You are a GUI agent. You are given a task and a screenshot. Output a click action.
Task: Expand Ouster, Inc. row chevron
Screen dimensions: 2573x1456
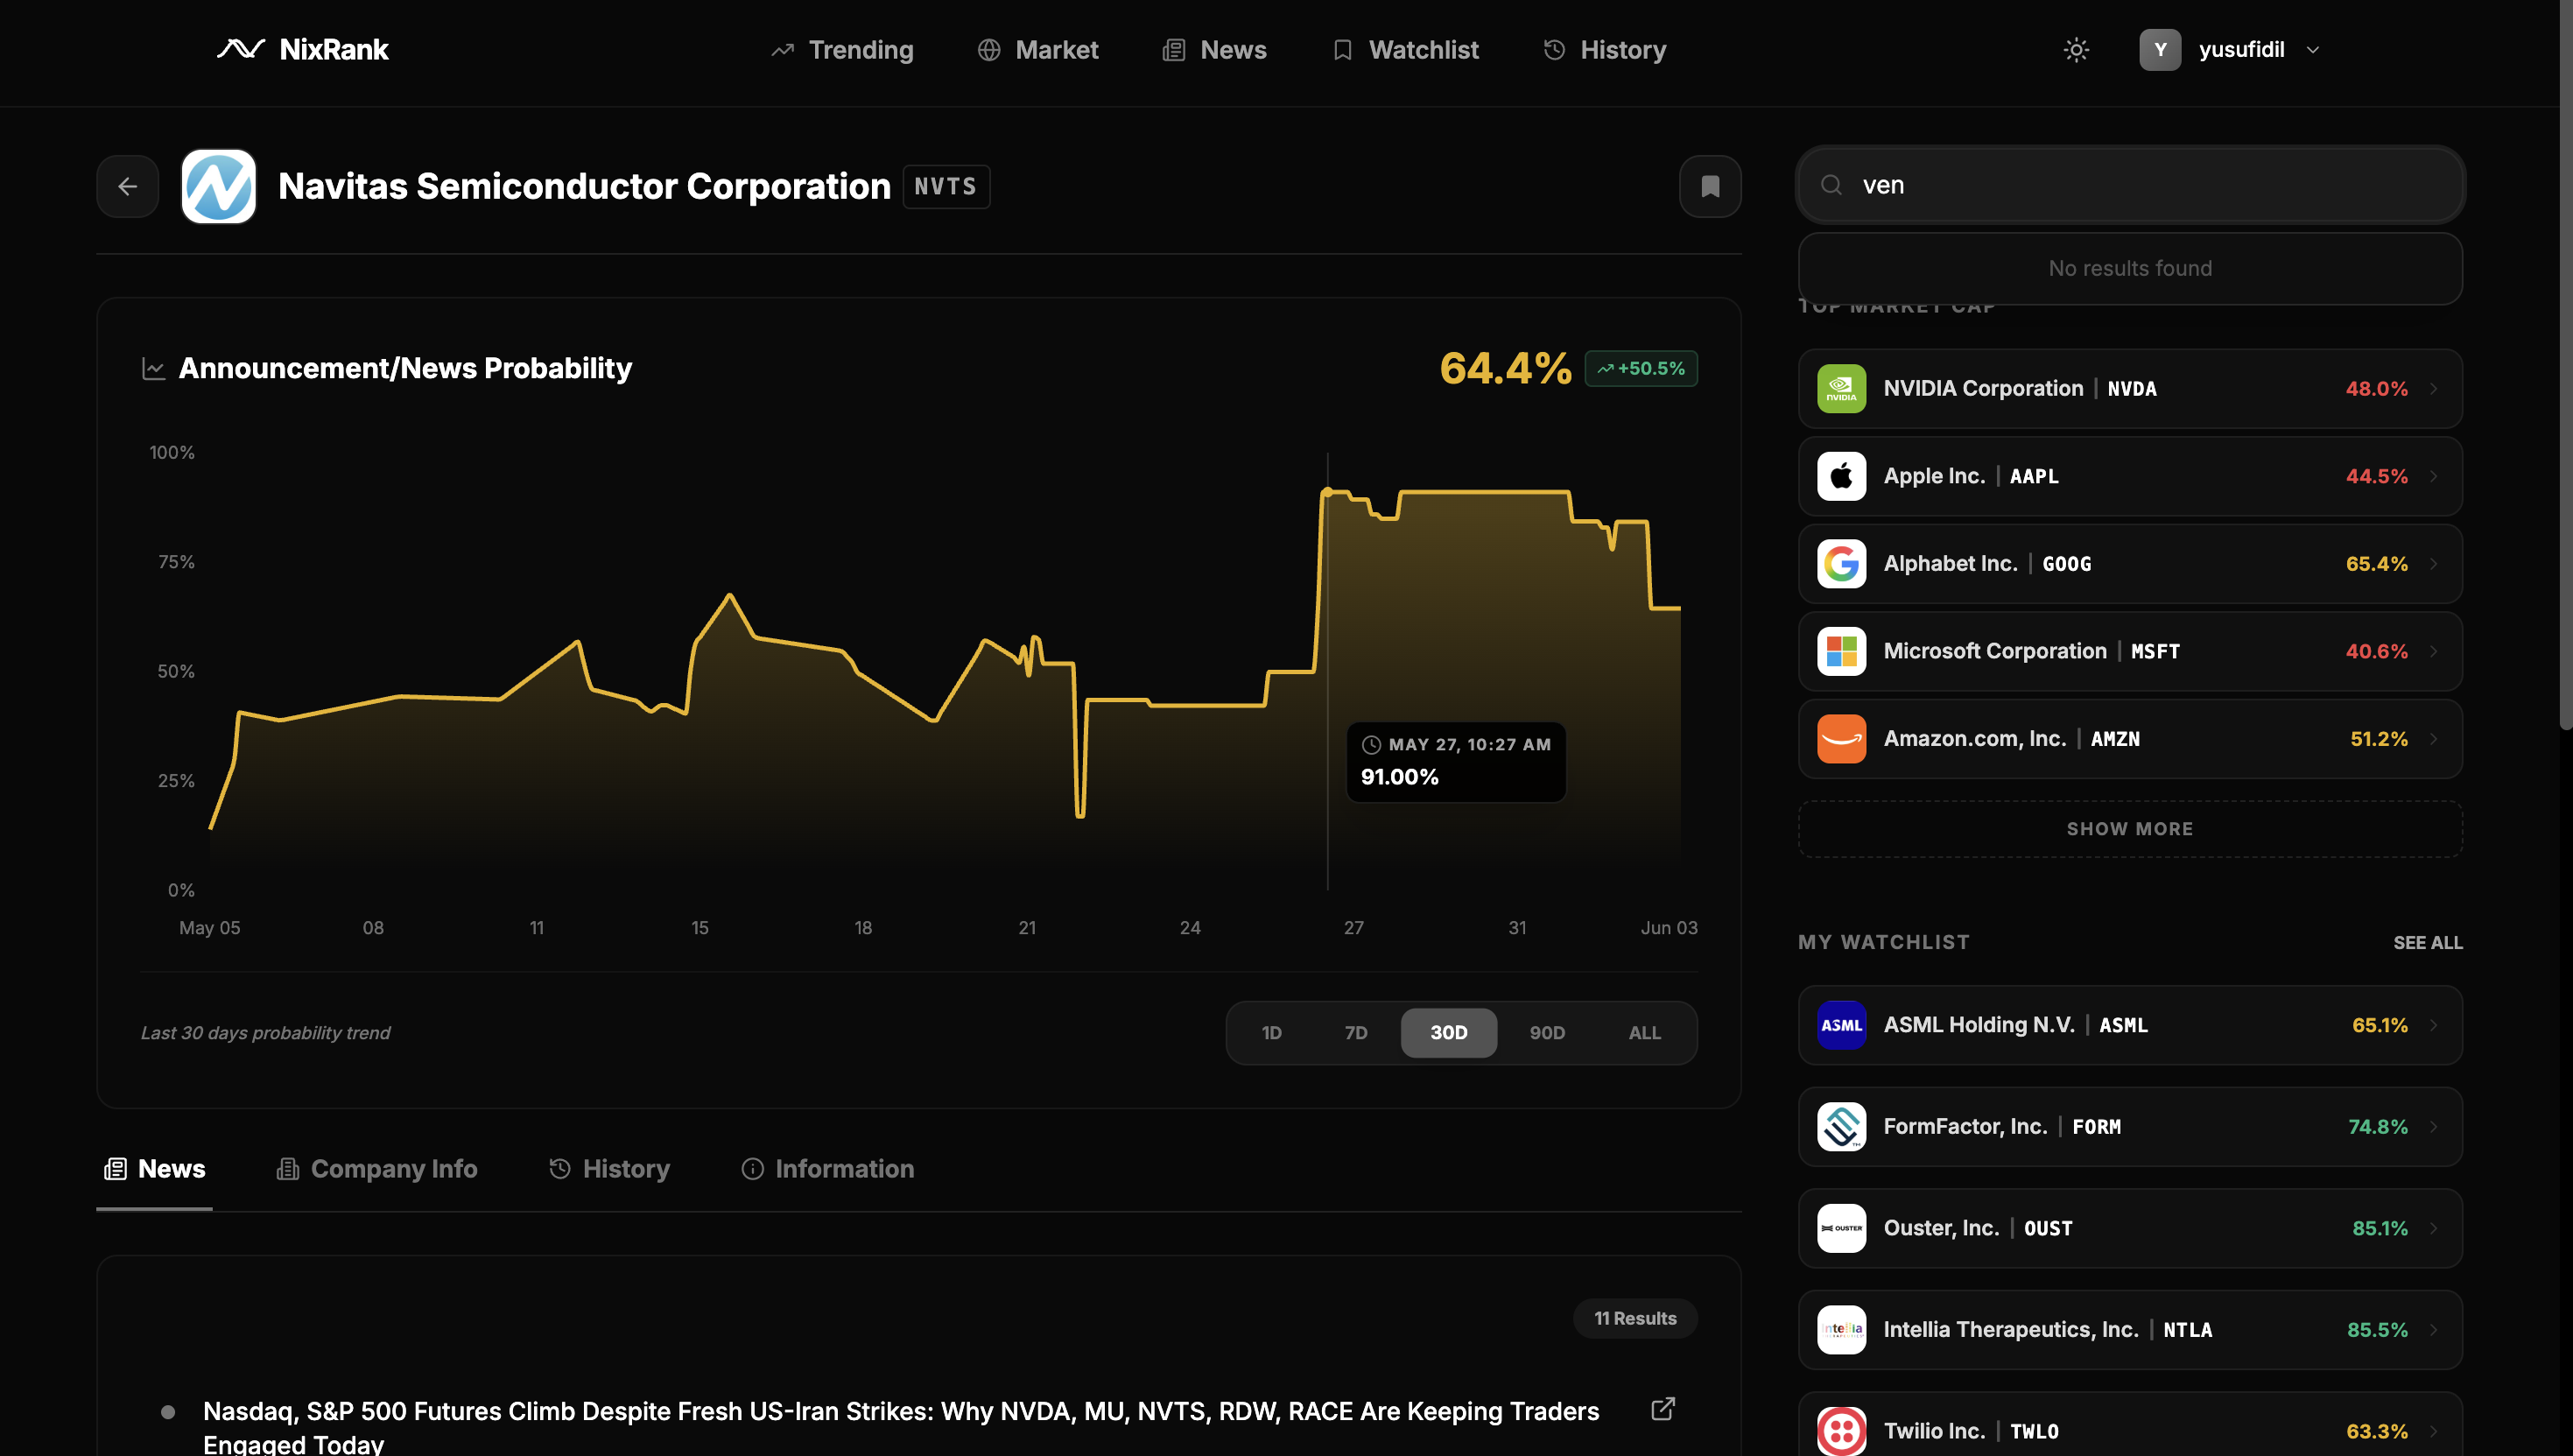coord(2434,1228)
